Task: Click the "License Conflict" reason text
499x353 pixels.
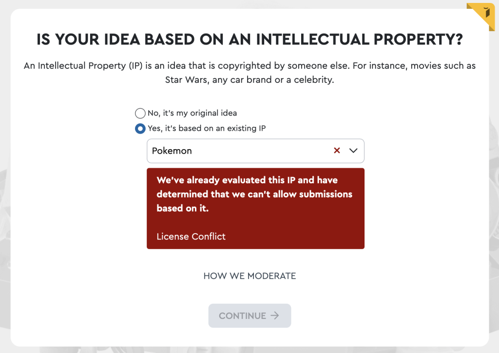Action: tap(191, 236)
